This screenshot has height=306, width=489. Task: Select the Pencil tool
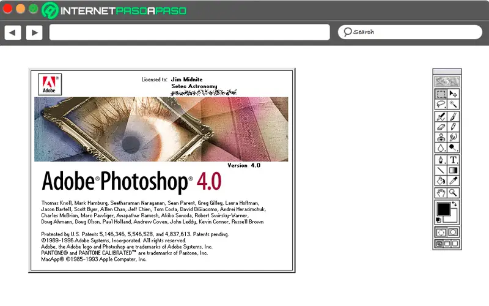pos(453,127)
